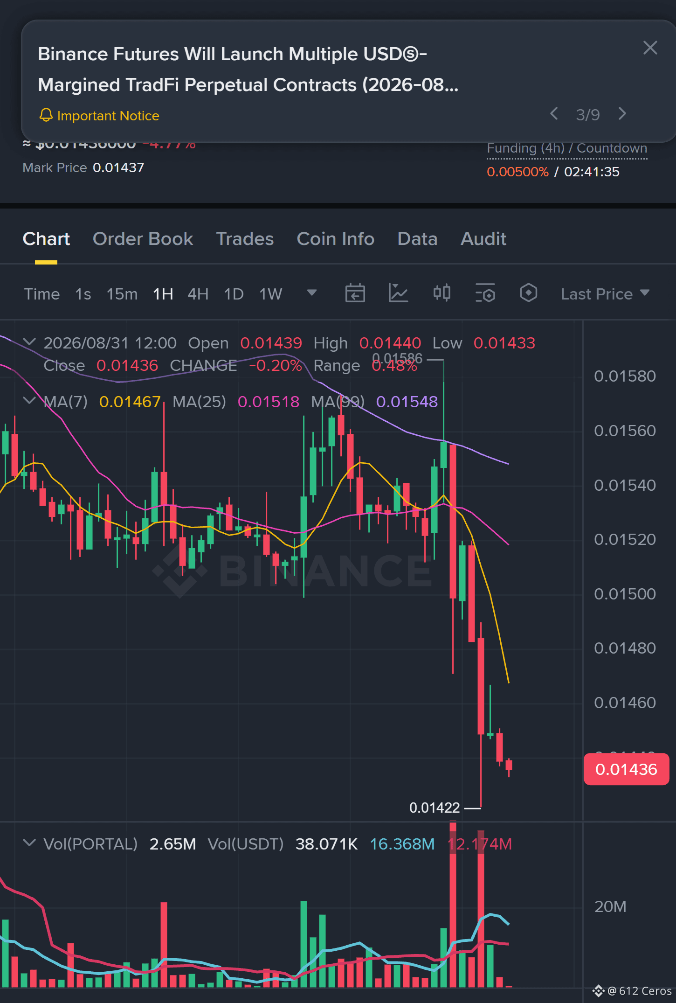Select the 1H interval
Screen dimensions: 676x1003
(163, 294)
